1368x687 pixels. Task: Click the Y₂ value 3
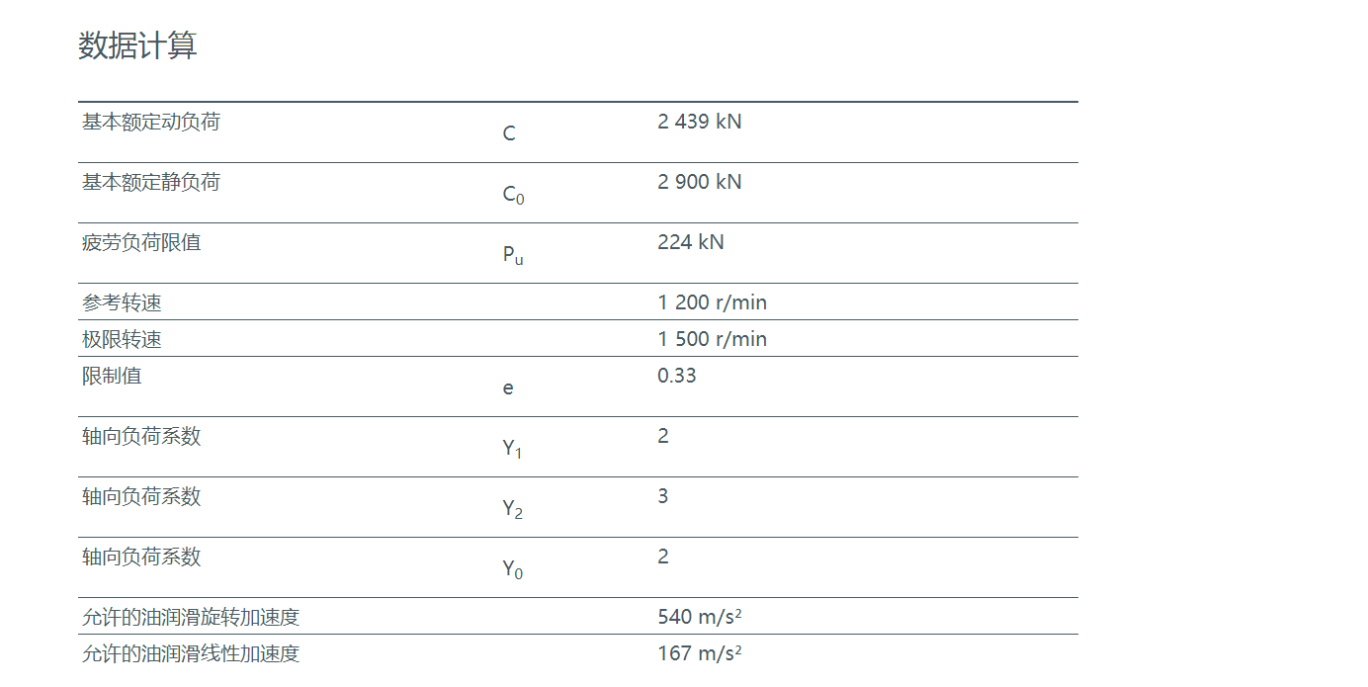[x=663, y=496]
